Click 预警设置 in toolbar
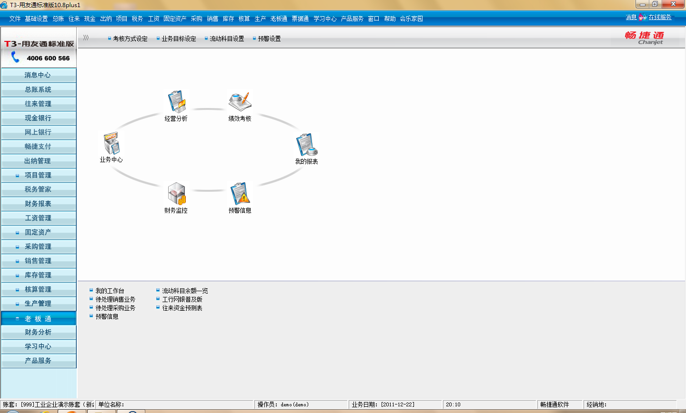686x413 pixels. [269, 39]
